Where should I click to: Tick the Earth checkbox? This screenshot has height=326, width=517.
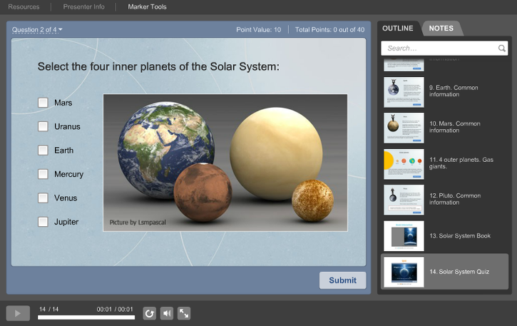(43, 150)
